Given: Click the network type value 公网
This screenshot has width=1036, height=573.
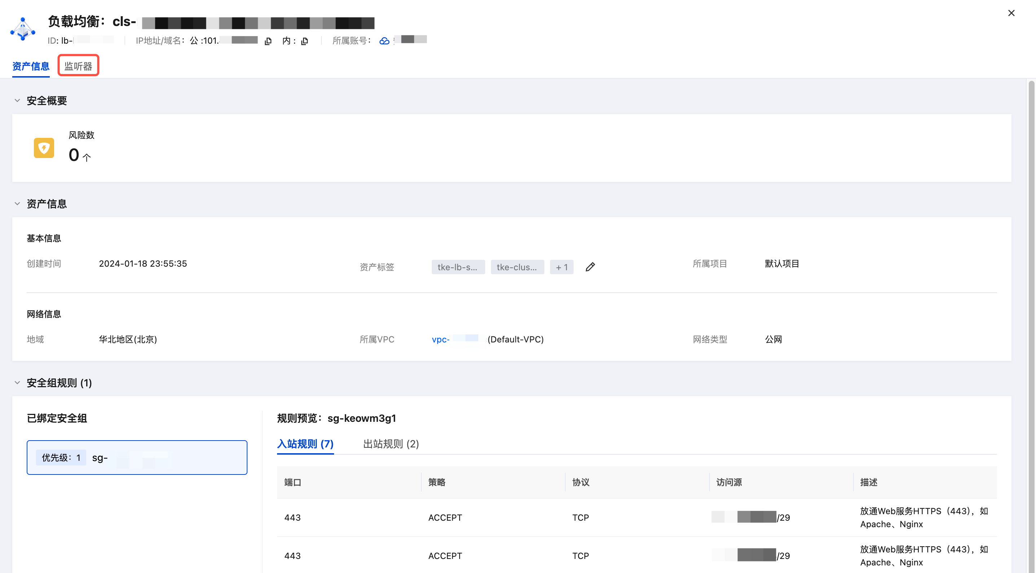Looking at the screenshot, I should click(x=773, y=339).
